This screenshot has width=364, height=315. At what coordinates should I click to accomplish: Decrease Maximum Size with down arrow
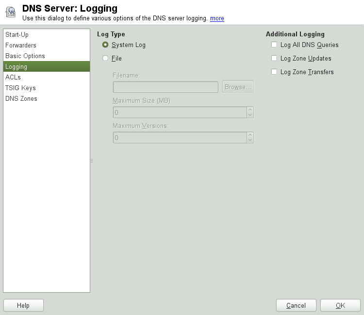250,115
